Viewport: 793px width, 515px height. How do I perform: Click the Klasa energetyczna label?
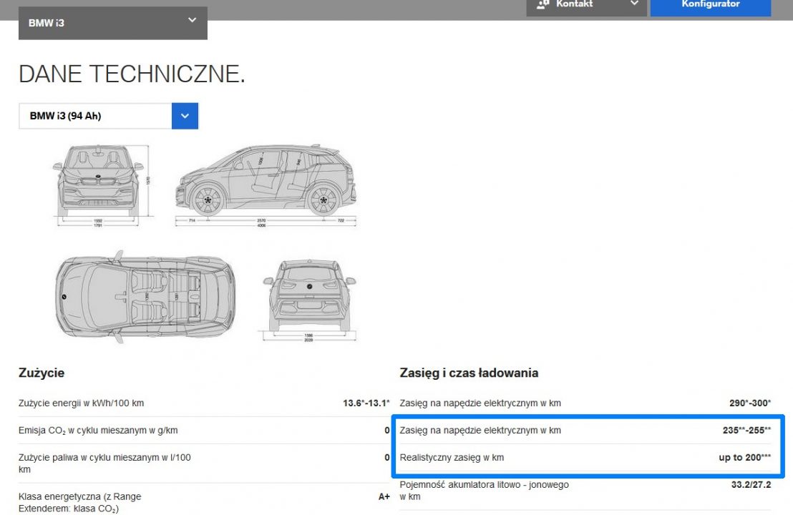[x=80, y=502]
